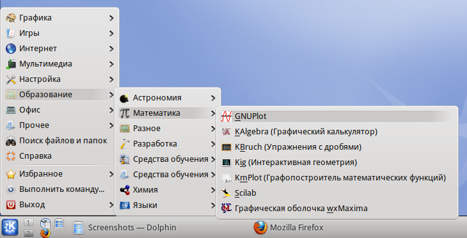Click the wrench-and-screwdriver icon for Настройка
This screenshot has height=238, width=467.
11,79
